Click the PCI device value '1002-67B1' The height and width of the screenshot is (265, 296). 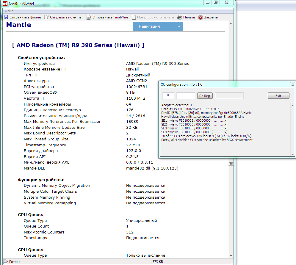pos(137,87)
